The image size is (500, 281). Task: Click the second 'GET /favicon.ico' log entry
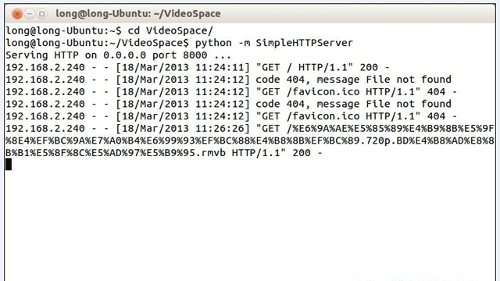coord(231,116)
